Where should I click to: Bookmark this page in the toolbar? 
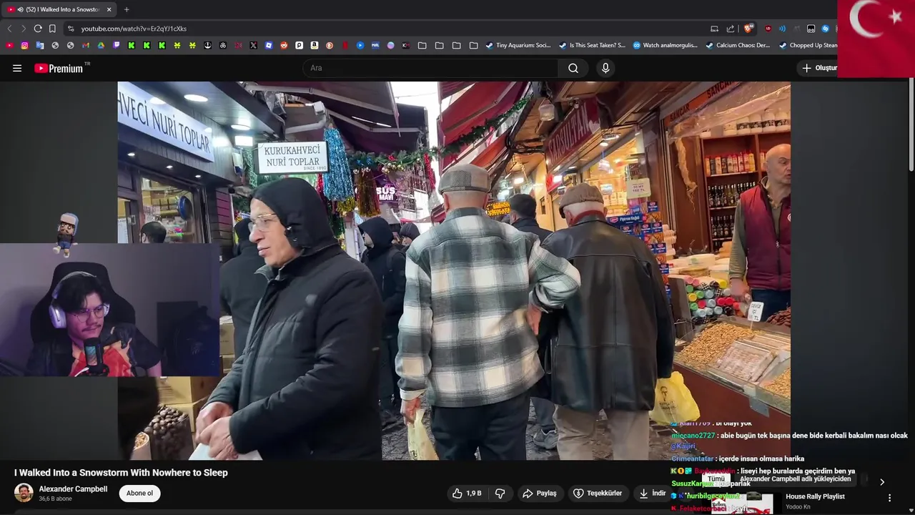pyautogui.click(x=52, y=29)
